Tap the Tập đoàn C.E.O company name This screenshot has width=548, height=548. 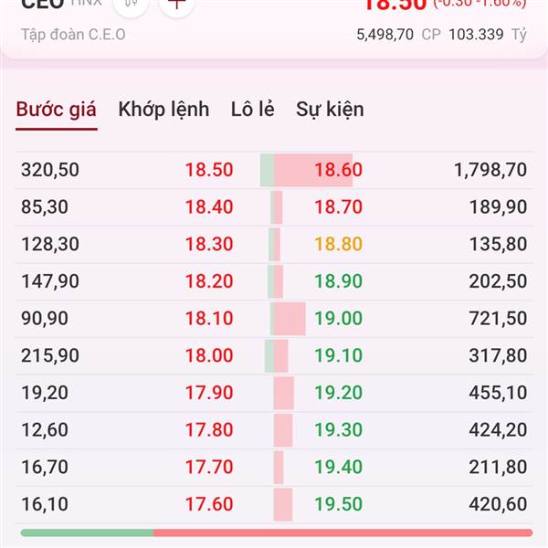(73, 35)
